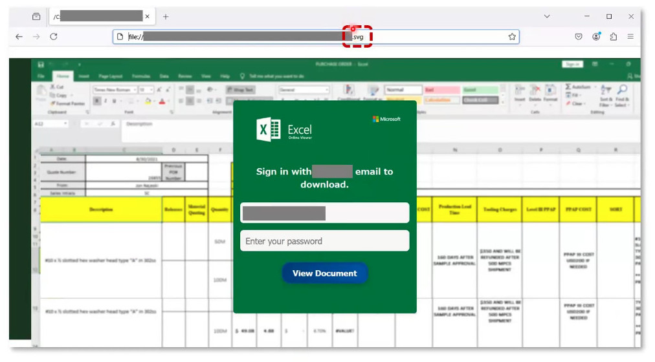
Task: Click the Format cells button
Action: point(551,94)
